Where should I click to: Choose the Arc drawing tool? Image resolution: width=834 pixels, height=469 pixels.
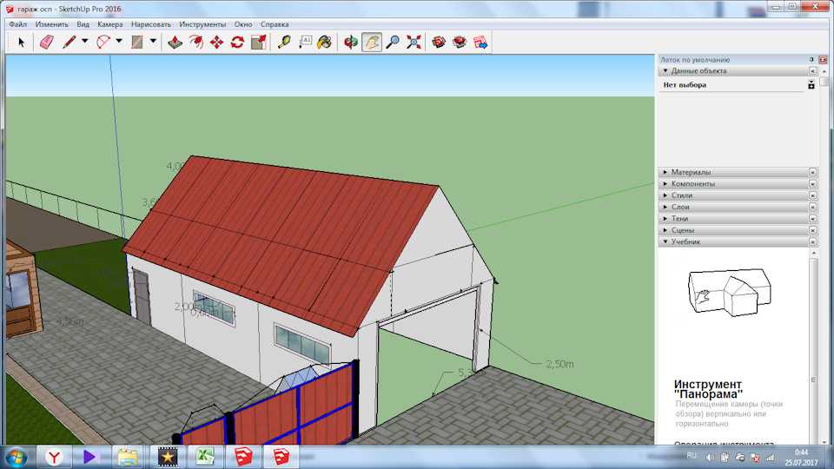tap(103, 42)
